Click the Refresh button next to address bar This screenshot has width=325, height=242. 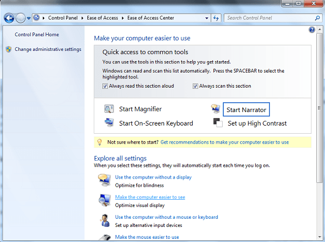[x=216, y=18]
